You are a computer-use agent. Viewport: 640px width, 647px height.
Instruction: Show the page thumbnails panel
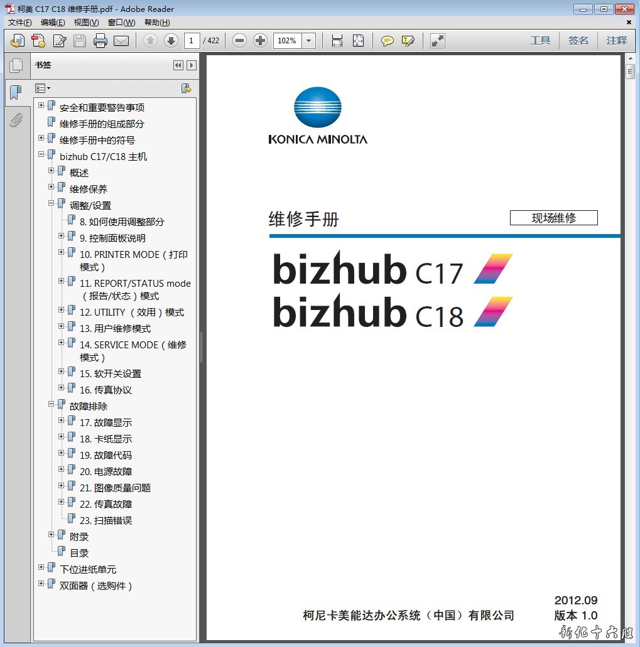pyautogui.click(x=16, y=65)
